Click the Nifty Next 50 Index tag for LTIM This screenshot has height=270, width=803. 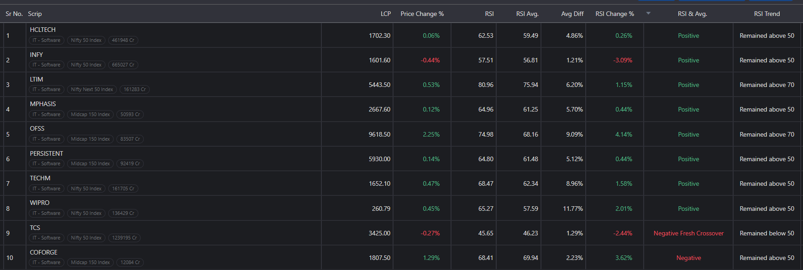click(92, 89)
